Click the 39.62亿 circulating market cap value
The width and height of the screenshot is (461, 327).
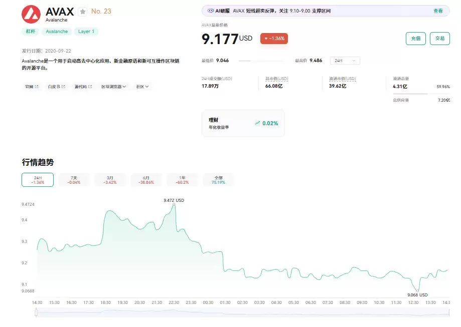338,86
